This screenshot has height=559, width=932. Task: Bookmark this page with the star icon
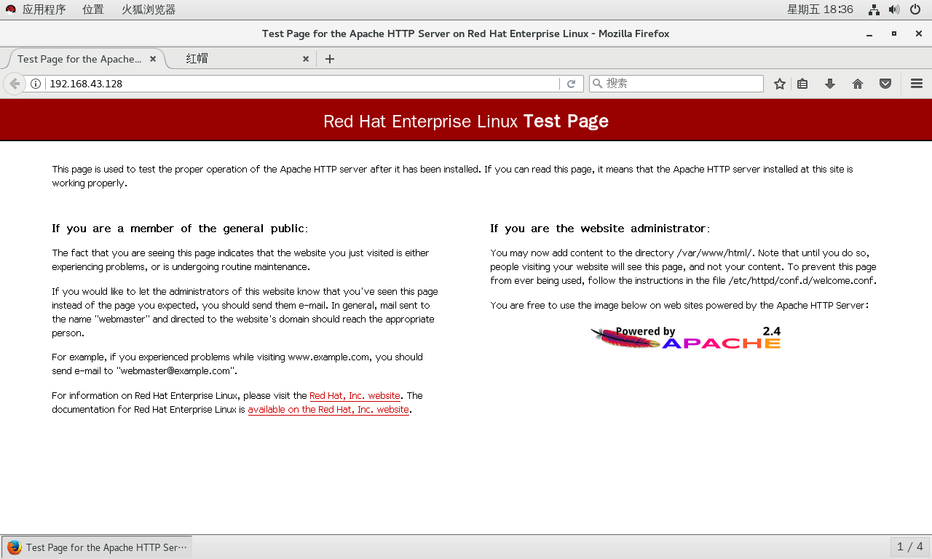780,84
